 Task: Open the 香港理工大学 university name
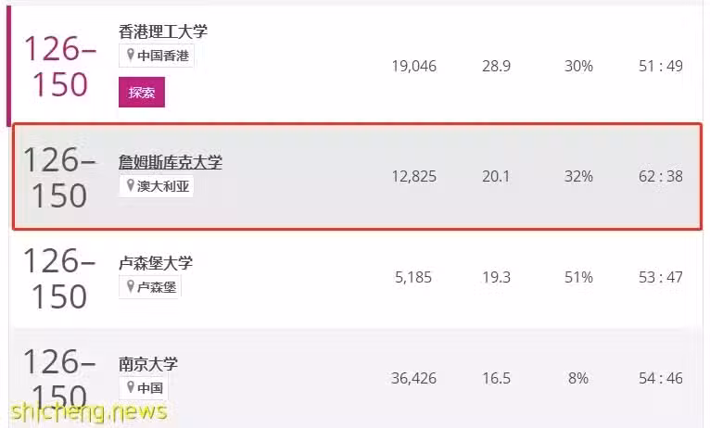click(x=163, y=31)
